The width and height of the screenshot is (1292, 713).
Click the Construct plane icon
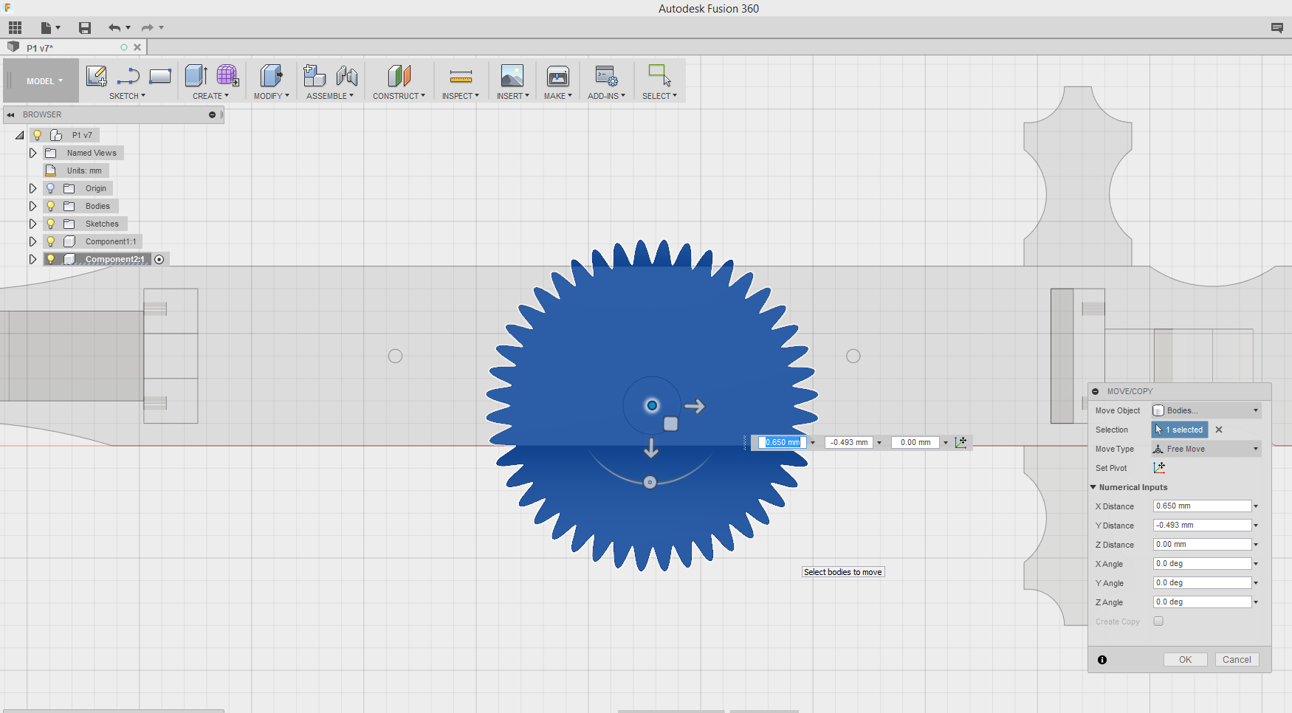[x=399, y=75]
